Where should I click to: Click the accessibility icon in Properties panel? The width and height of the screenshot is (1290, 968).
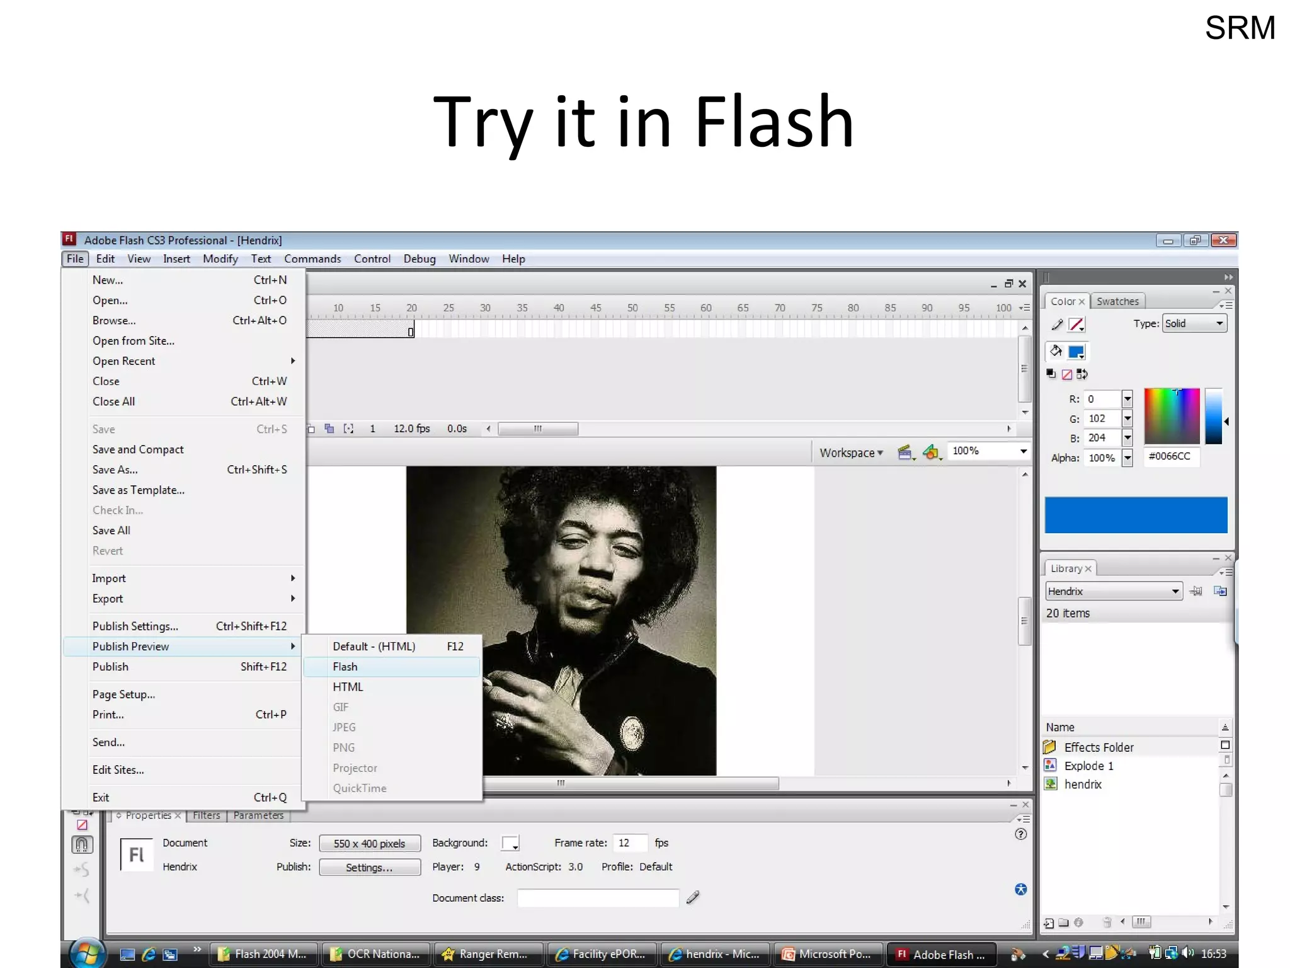click(1021, 889)
